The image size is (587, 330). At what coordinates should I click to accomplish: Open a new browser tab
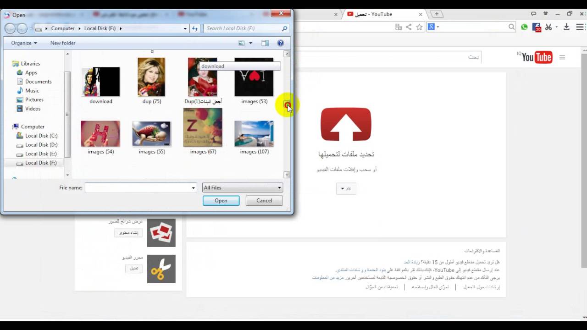point(437,14)
